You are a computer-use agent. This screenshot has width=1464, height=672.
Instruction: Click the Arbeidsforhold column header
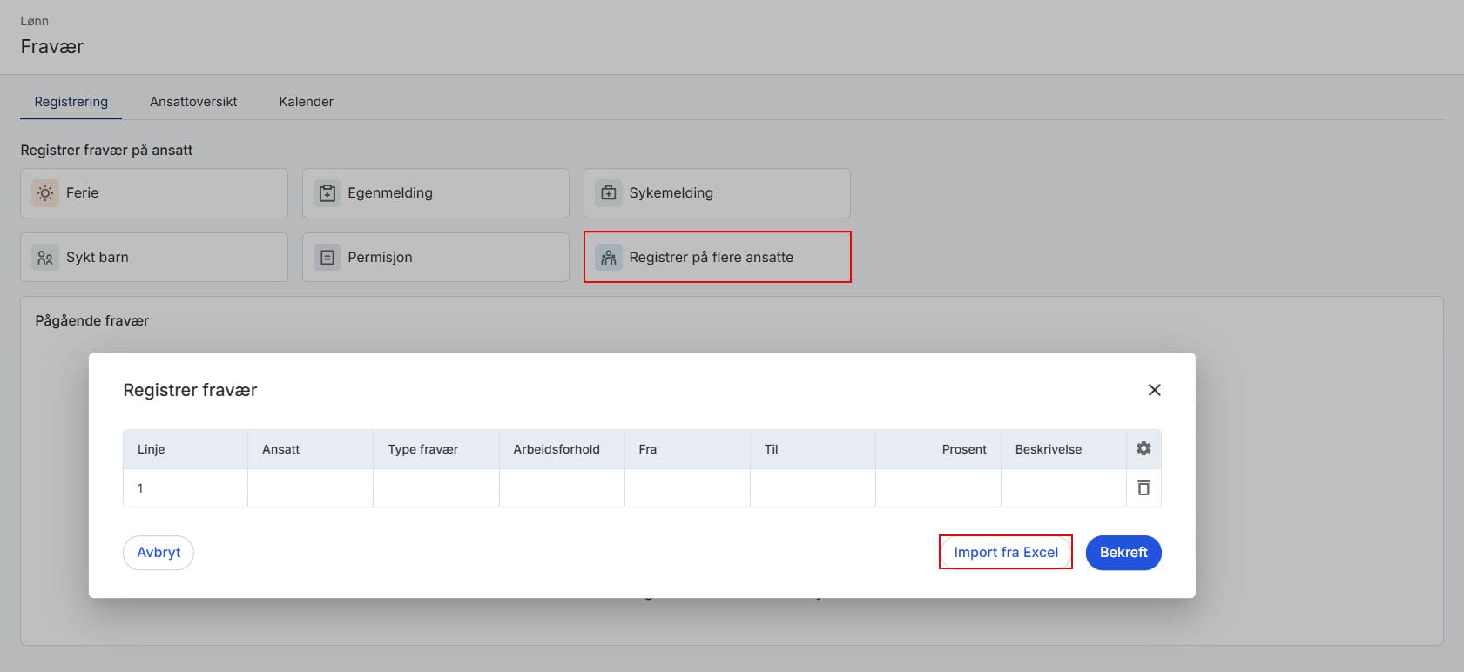pos(562,449)
